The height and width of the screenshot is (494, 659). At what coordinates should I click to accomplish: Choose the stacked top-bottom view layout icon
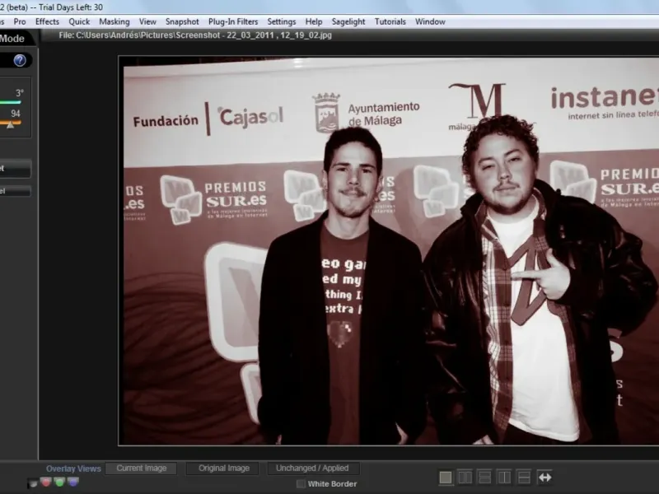[x=484, y=478]
